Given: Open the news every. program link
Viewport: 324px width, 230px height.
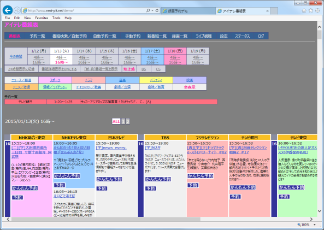Looking at the screenshot, I should point(111,148).
